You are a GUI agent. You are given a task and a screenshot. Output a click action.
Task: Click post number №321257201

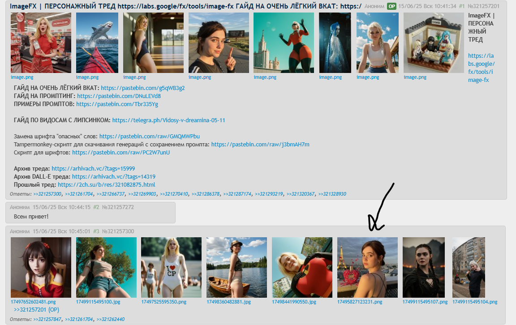[x=483, y=6]
